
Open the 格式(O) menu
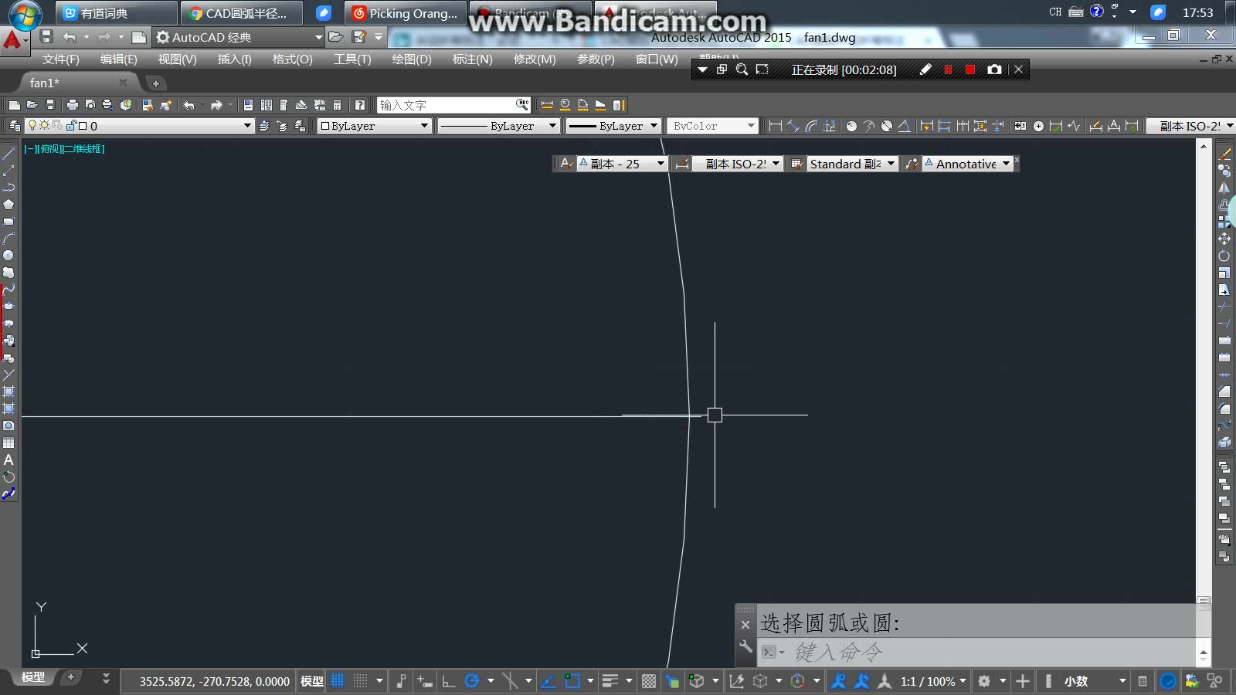(292, 59)
